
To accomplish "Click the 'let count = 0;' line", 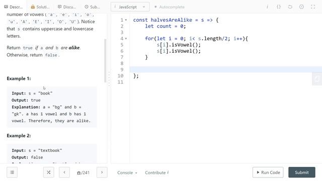I will (166, 26).
